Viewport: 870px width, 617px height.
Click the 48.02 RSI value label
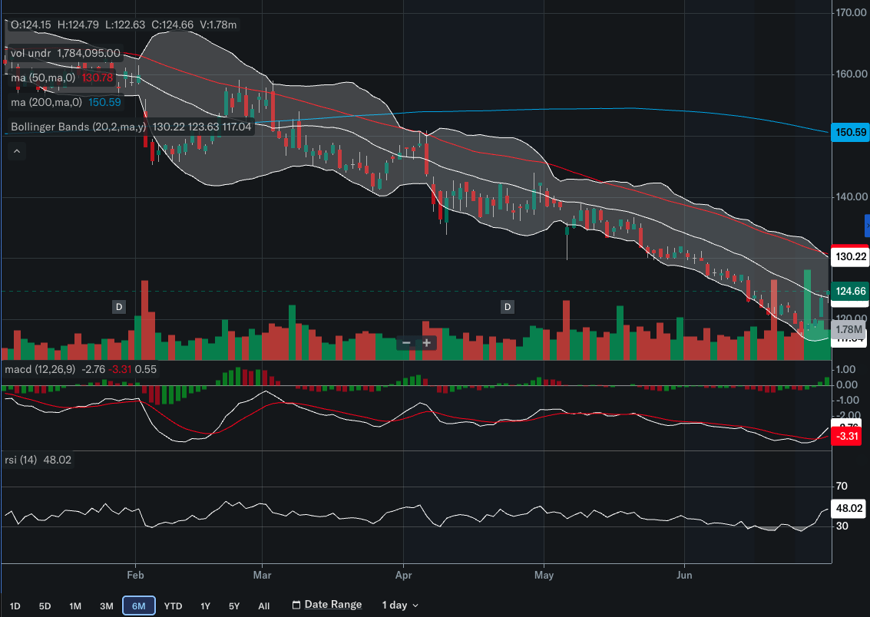pos(848,507)
